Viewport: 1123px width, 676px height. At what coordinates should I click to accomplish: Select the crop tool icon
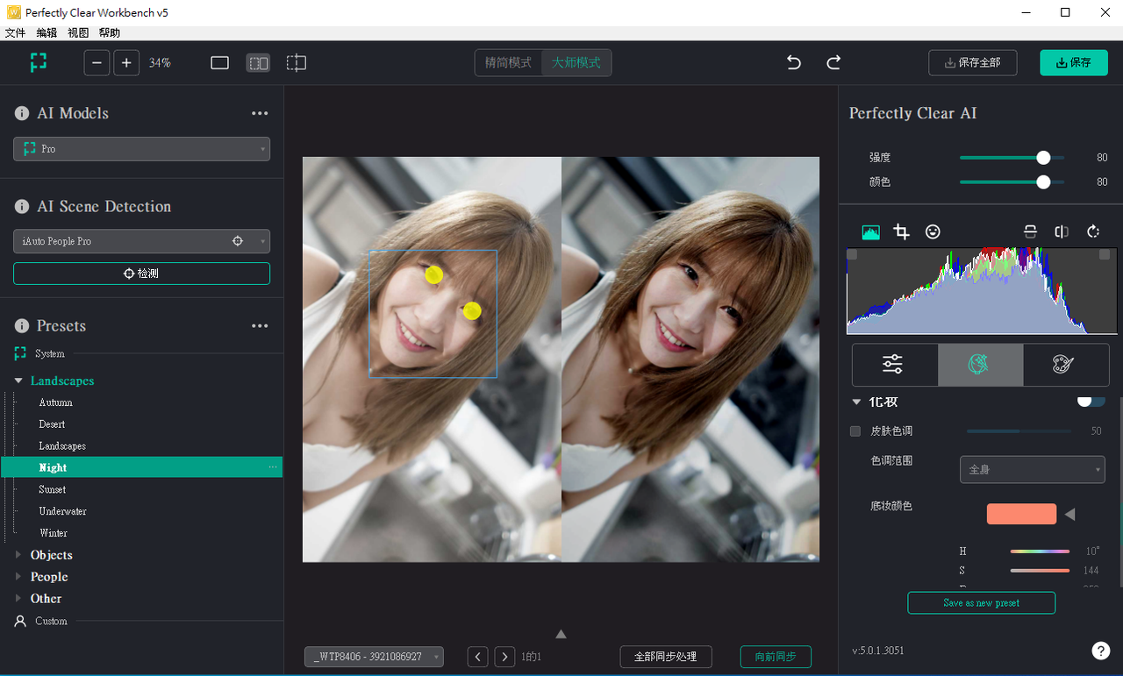901,231
